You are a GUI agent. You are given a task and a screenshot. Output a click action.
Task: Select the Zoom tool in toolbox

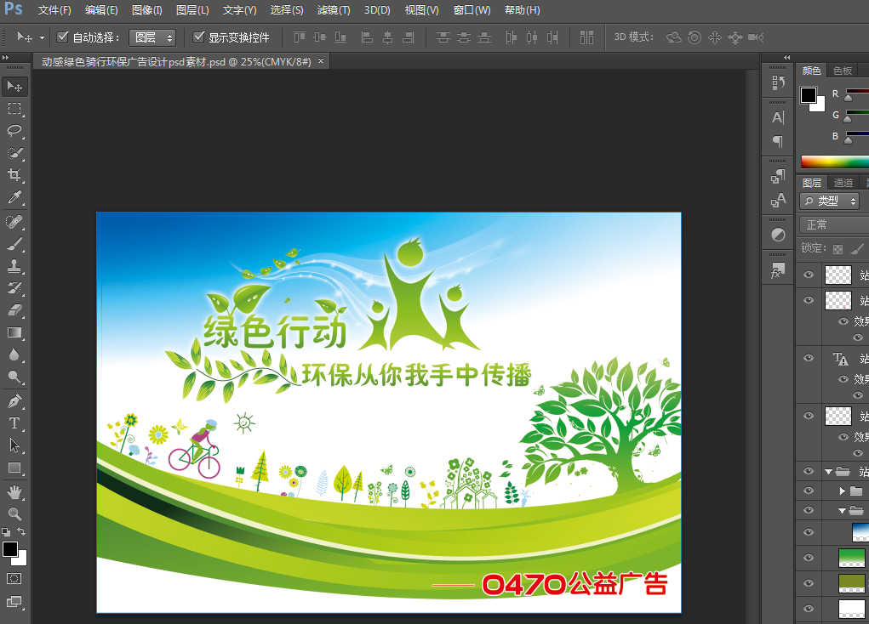14,513
